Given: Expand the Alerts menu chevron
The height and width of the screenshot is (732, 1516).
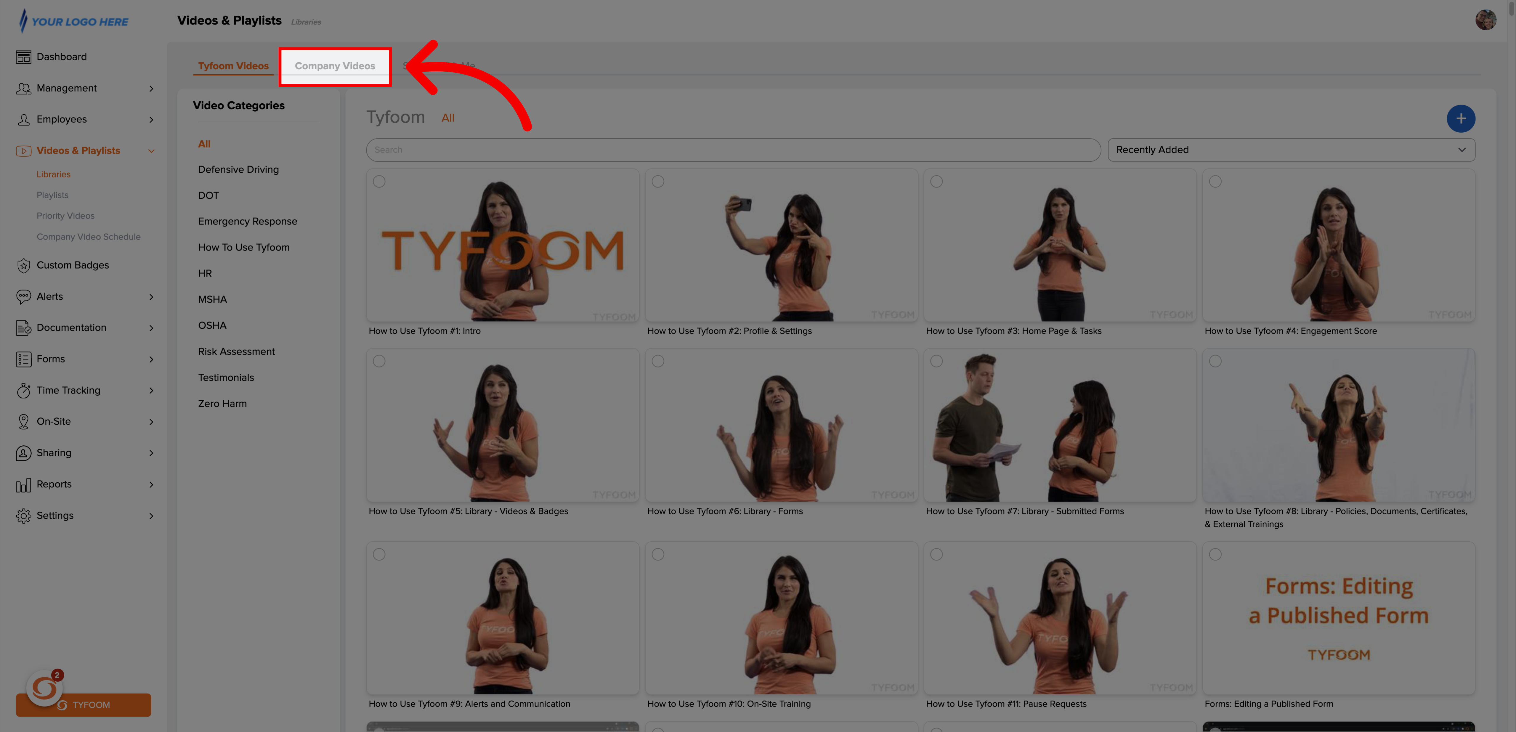Looking at the screenshot, I should coord(151,297).
